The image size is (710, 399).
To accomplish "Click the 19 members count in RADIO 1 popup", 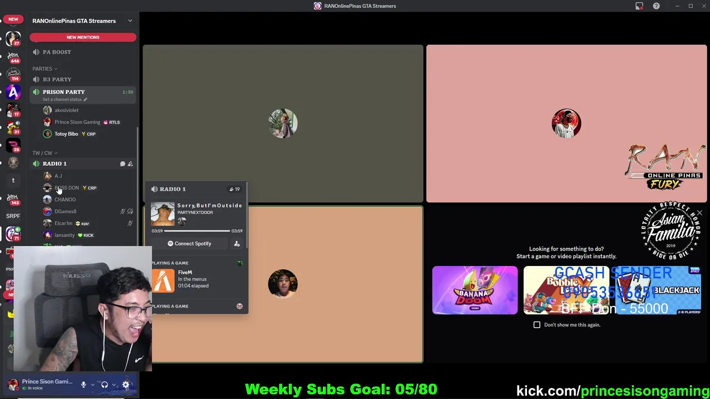I will point(235,189).
